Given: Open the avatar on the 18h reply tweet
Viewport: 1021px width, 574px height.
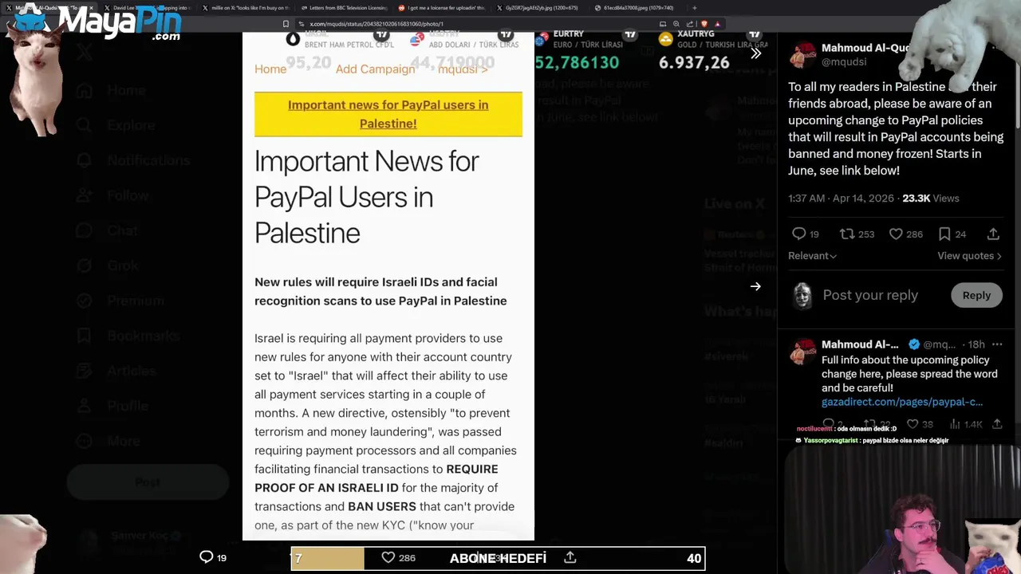Looking at the screenshot, I should [x=802, y=352].
